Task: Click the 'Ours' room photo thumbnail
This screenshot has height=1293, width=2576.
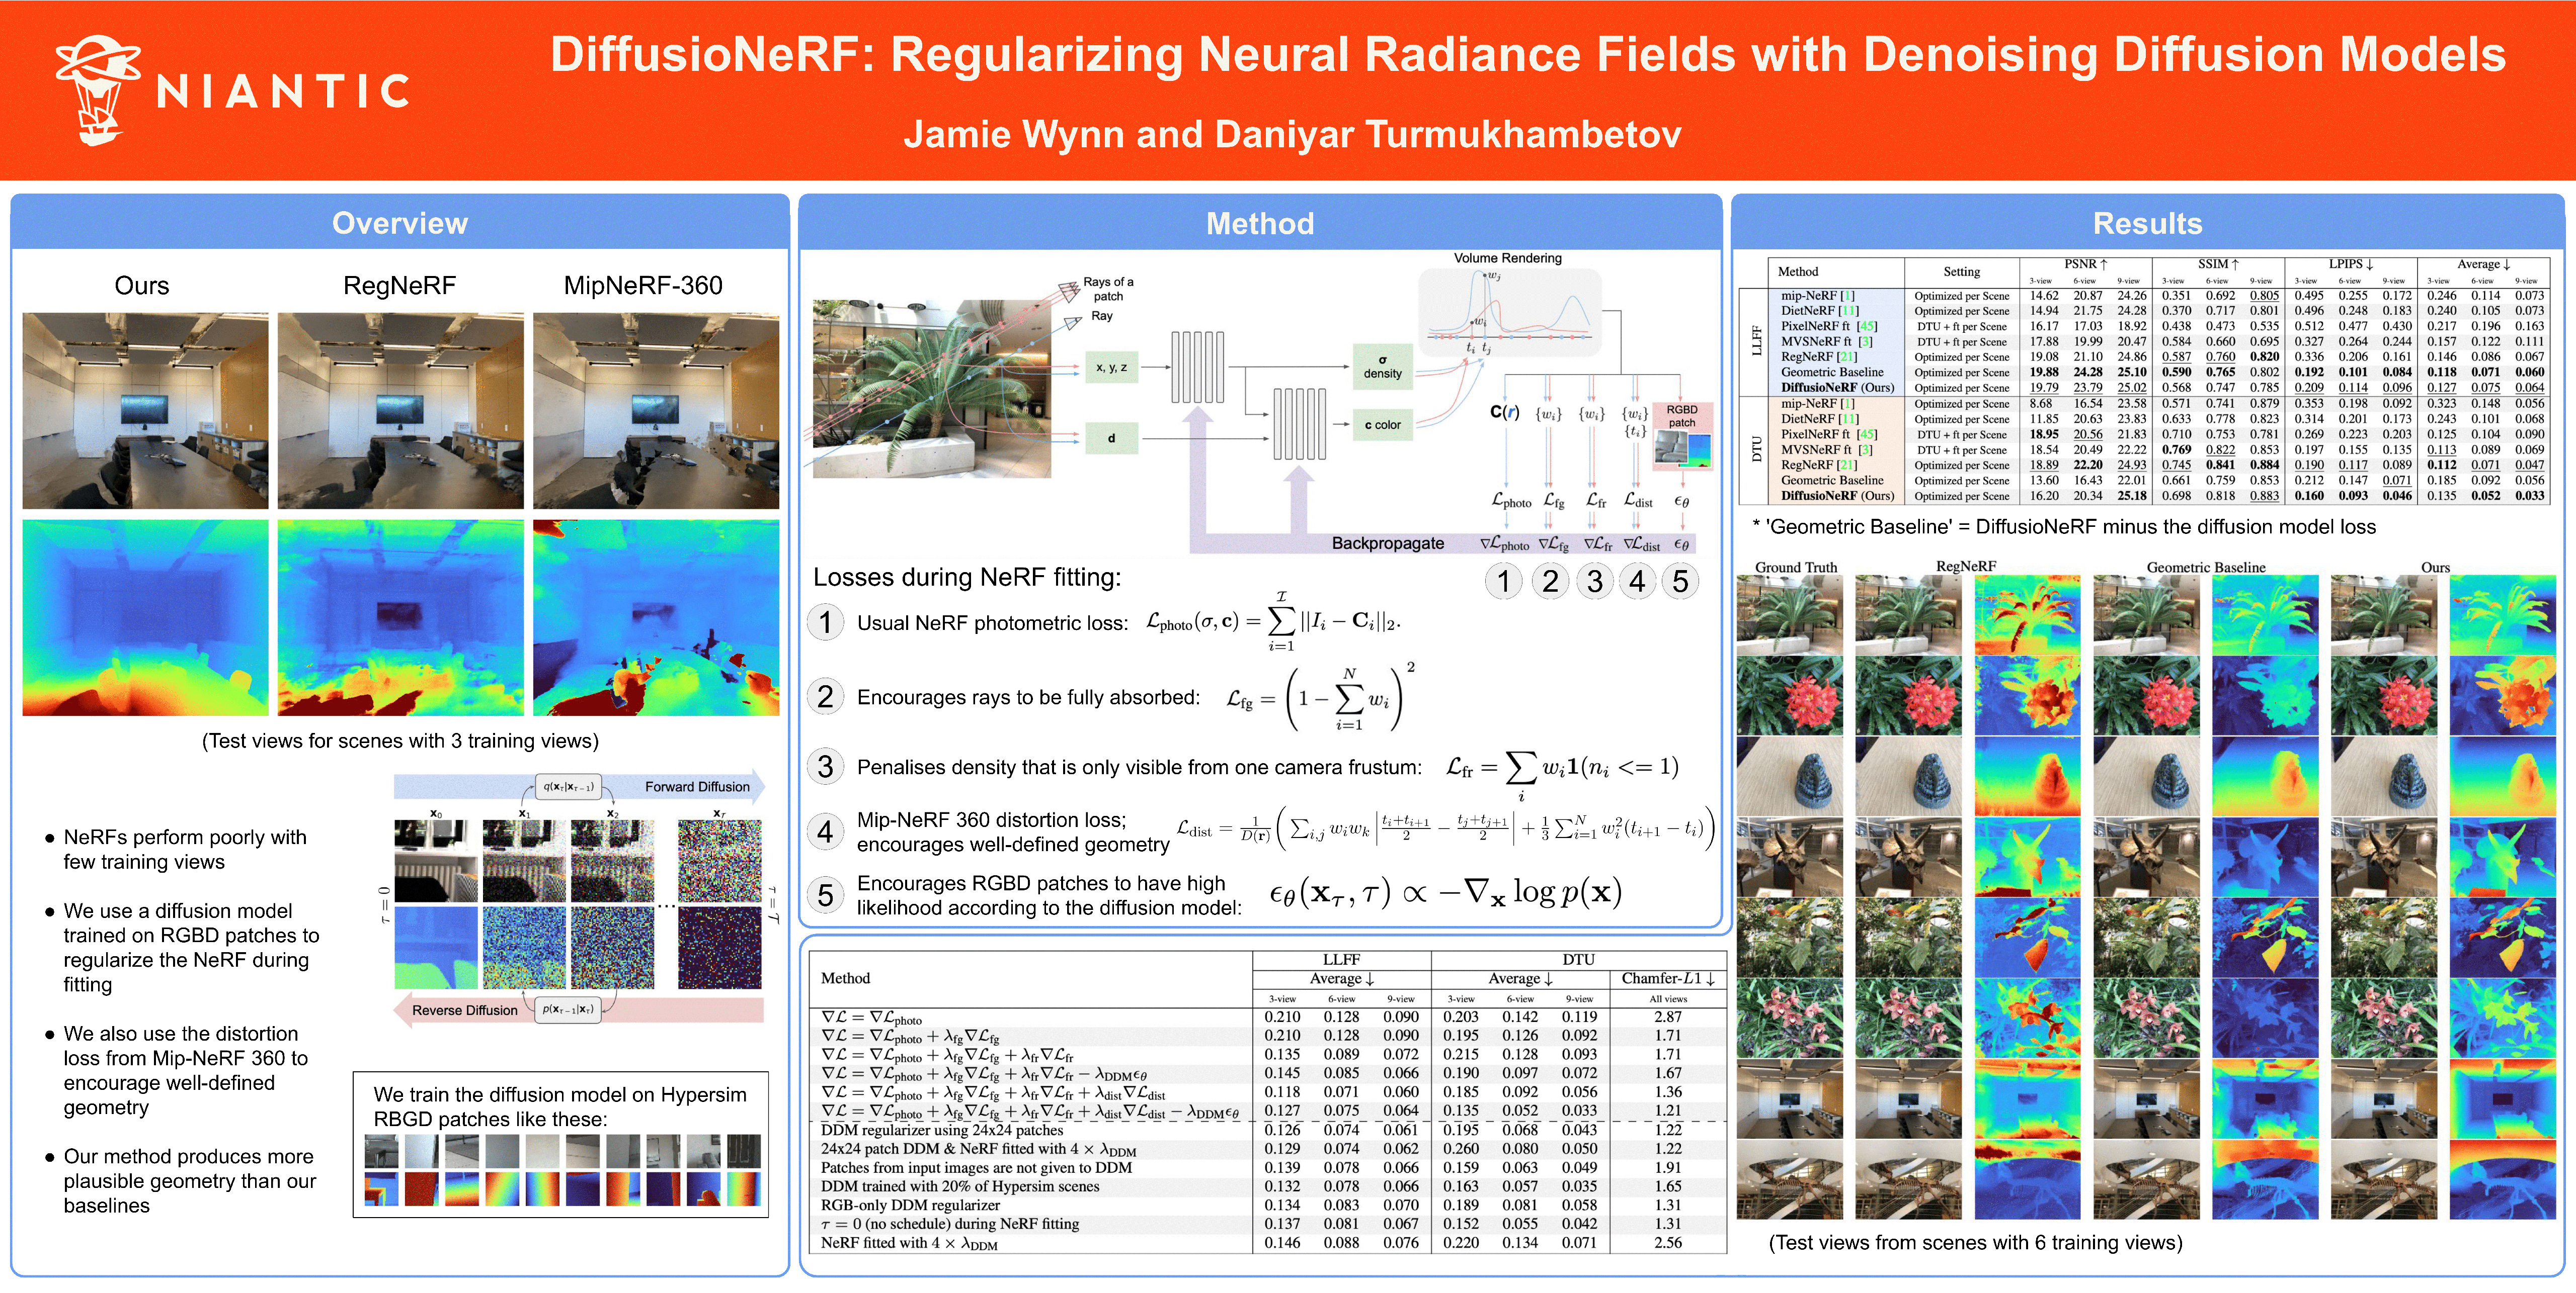Action: tap(145, 411)
